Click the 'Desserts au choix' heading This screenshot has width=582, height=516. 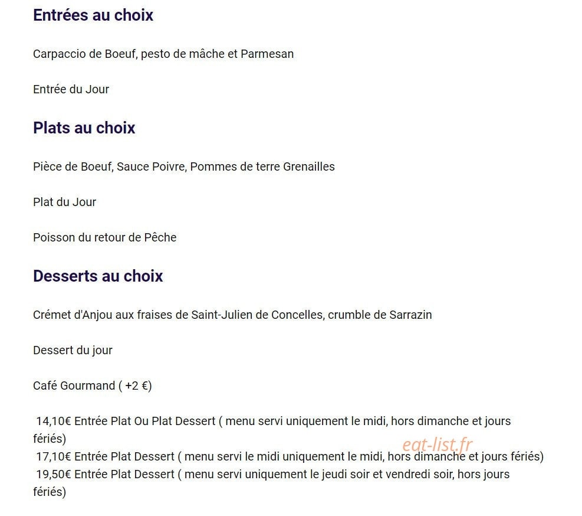[x=98, y=276]
